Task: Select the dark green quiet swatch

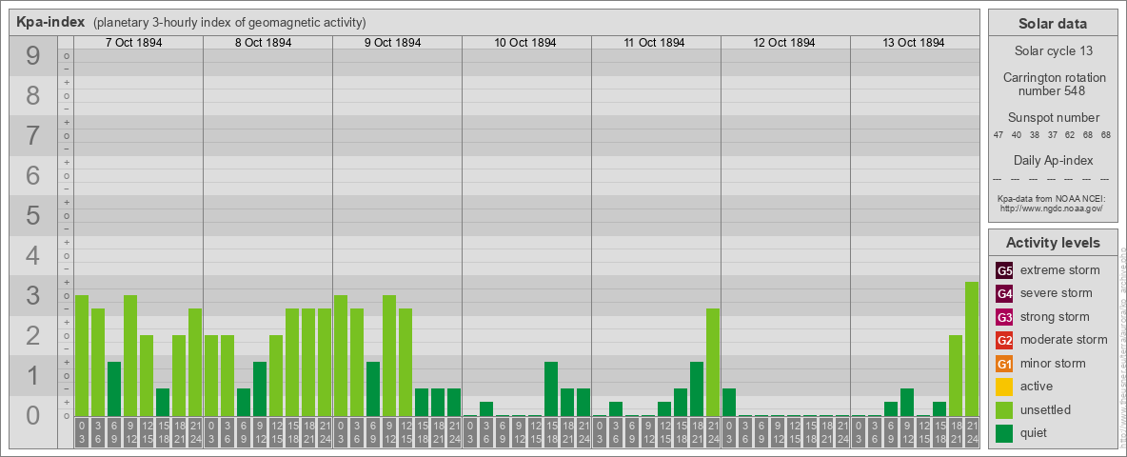Action: (1004, 432)
